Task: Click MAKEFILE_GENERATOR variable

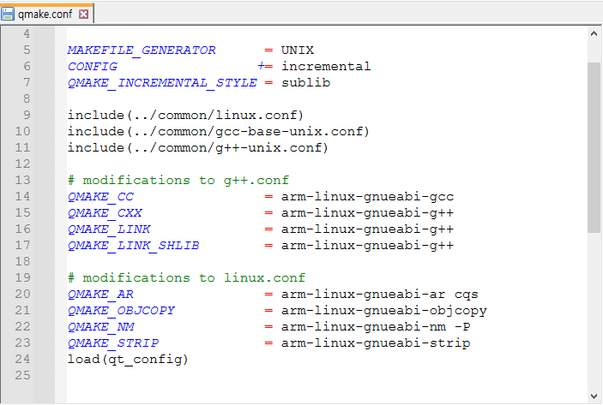Action: click(x=142, y=51)
